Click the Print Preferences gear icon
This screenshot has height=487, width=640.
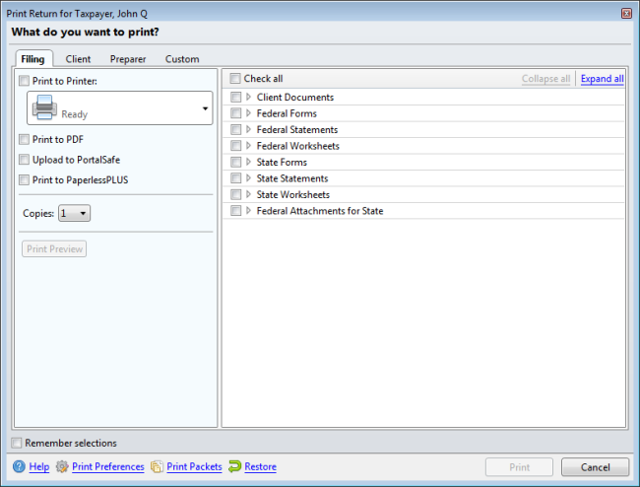click(62, 466)
